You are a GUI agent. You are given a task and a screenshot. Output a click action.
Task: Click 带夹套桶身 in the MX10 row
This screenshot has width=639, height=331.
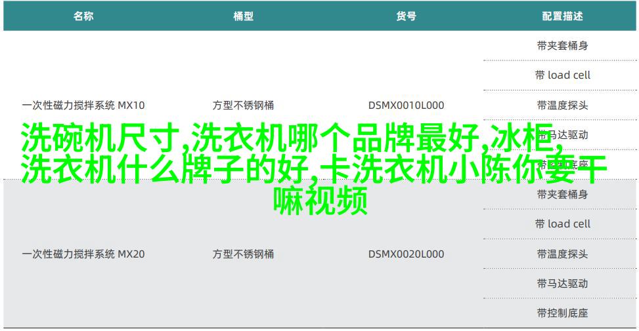562,45
